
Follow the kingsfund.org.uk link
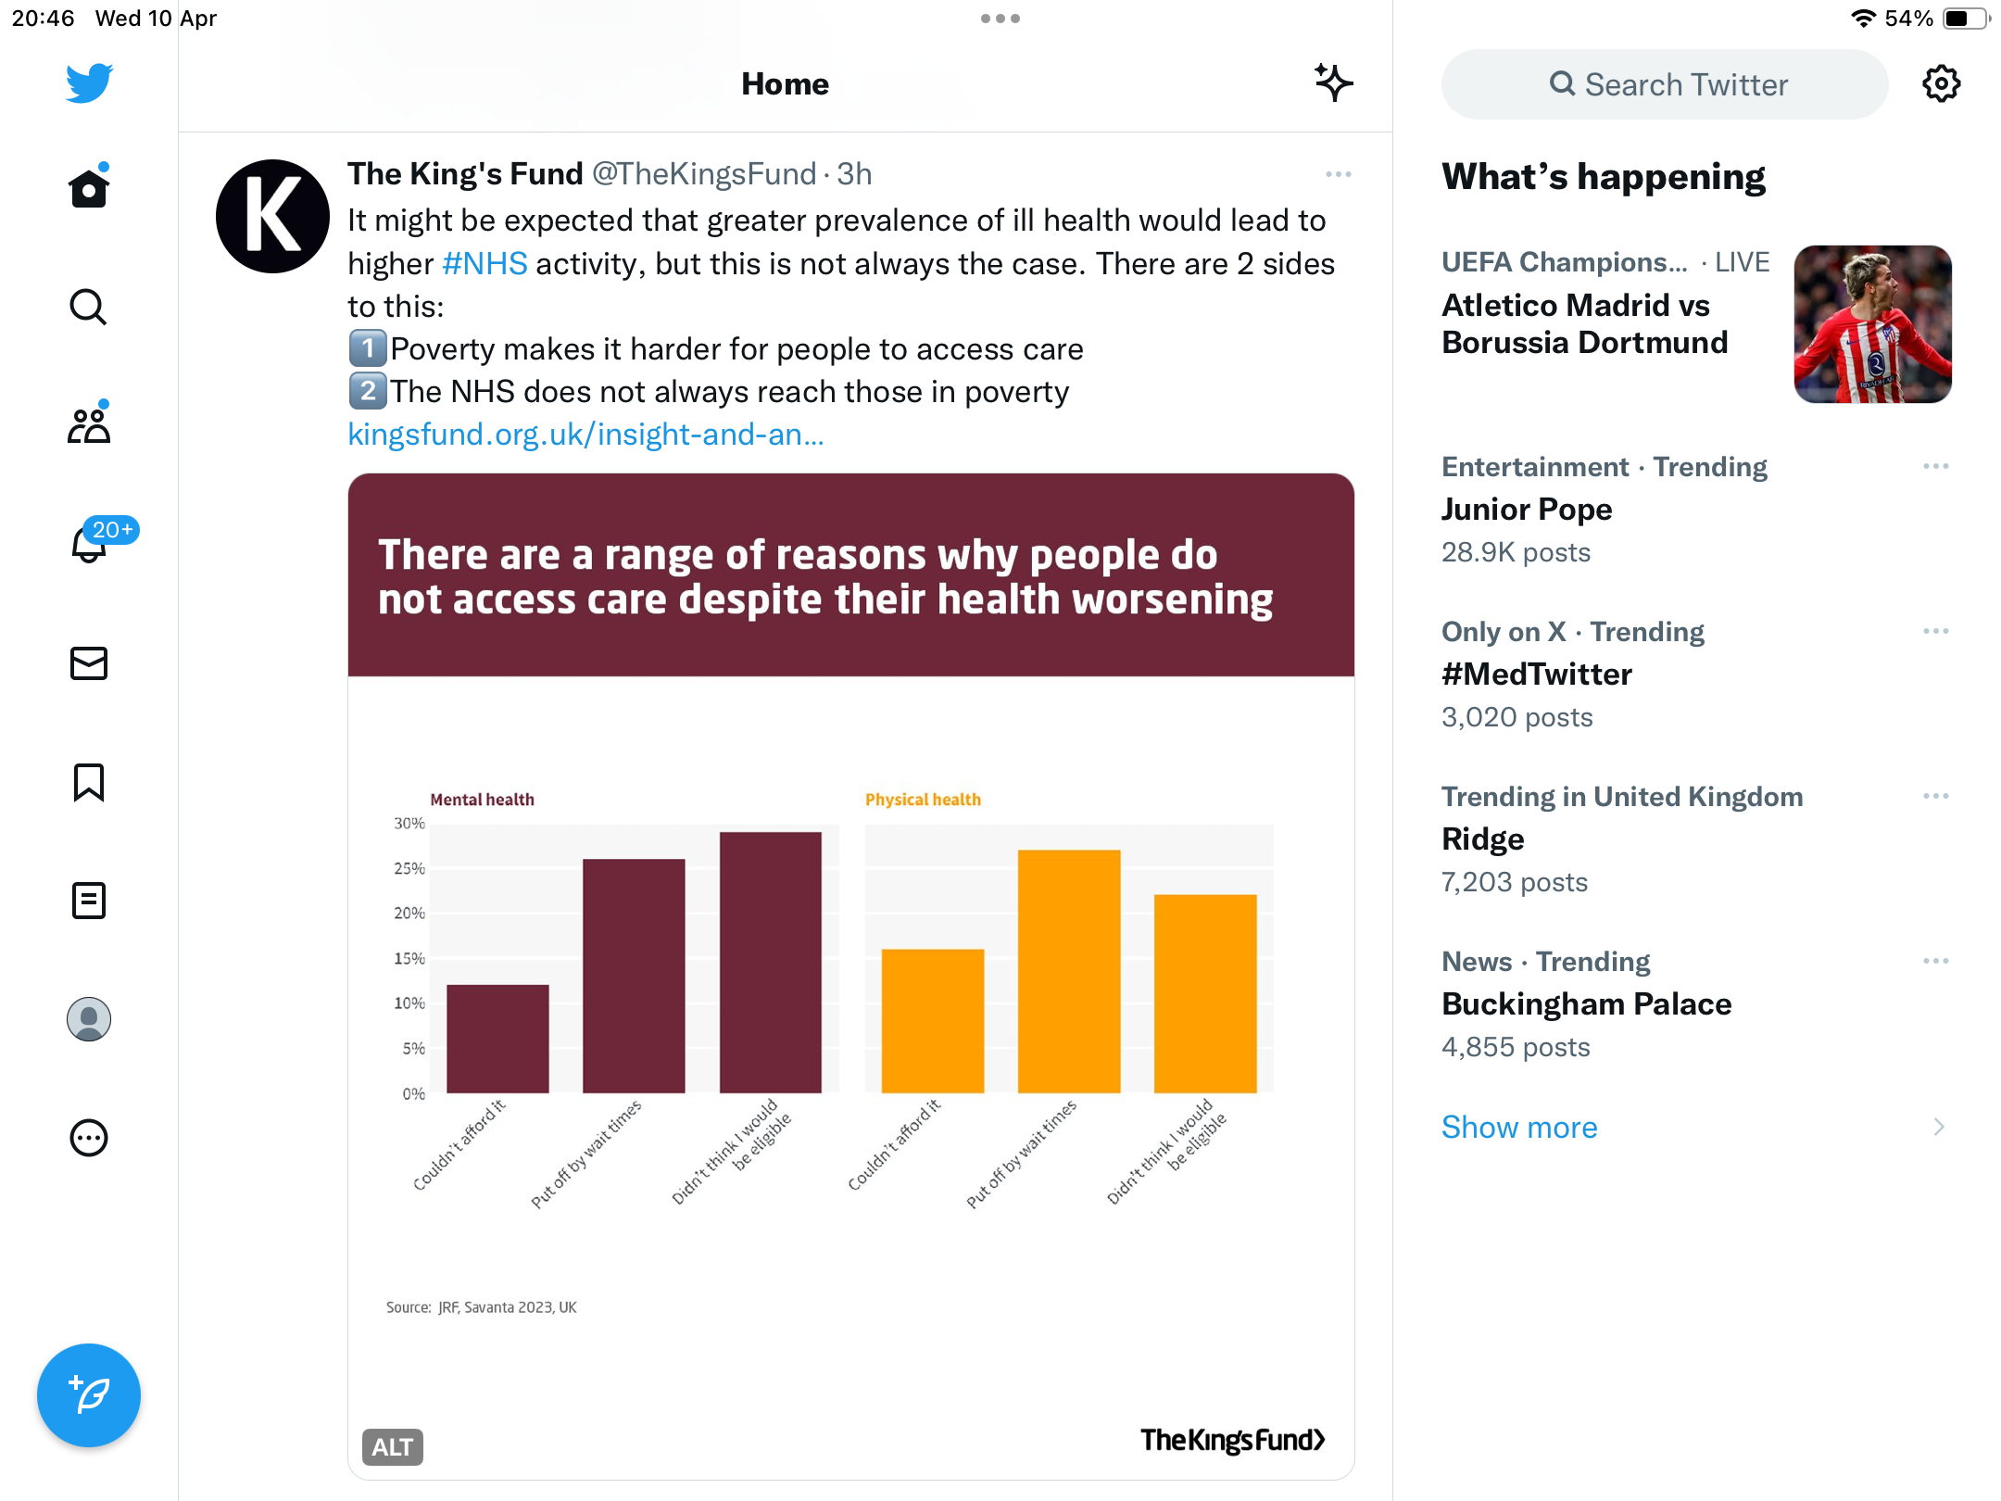pos(585,435)
